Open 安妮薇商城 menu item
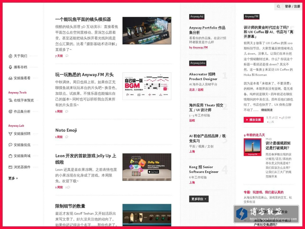Screen dimensions: 305x229 pyautogui.click(x=22, y=156)
